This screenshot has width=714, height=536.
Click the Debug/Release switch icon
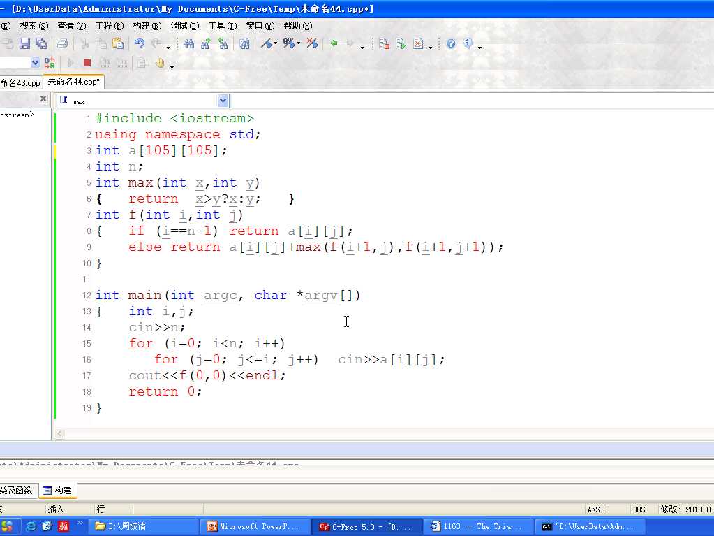pyautogui.click(x=50, y=63)
